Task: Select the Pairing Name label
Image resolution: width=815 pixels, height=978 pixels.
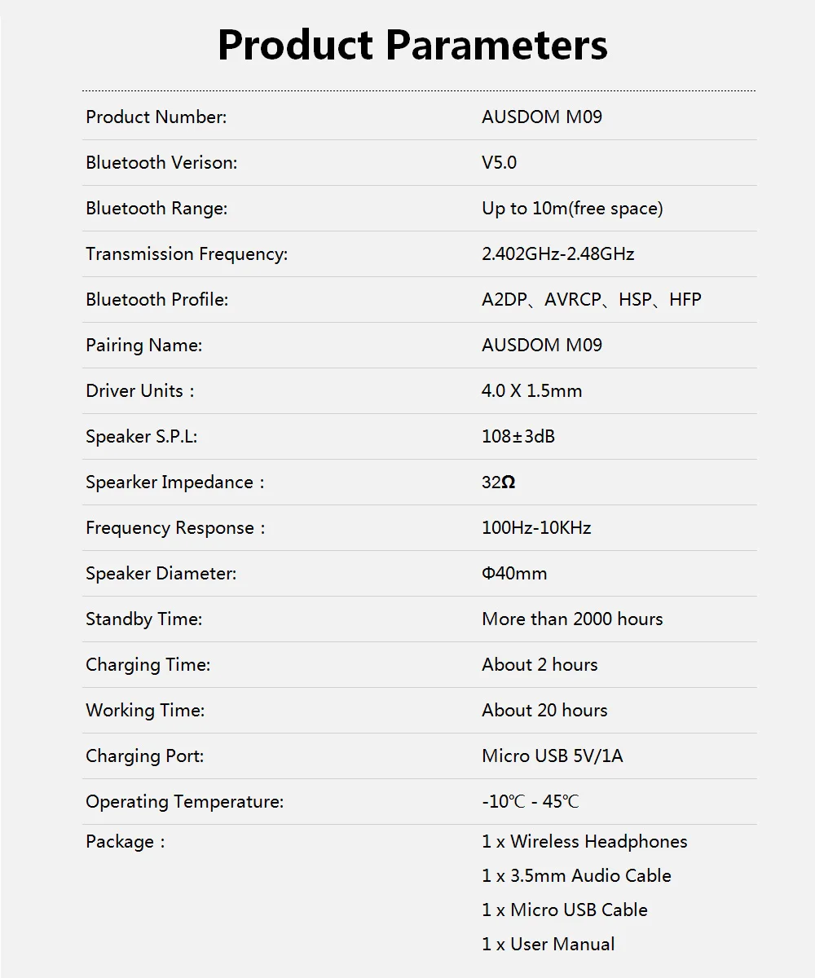Action: coord(144,346)
